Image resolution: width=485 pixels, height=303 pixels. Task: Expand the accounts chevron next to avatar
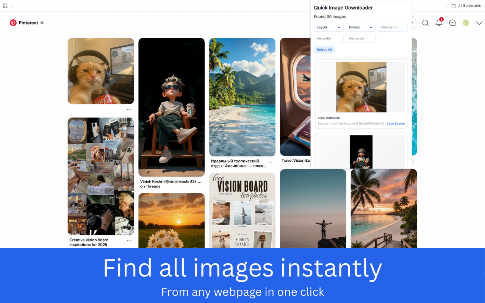[479, 23]
